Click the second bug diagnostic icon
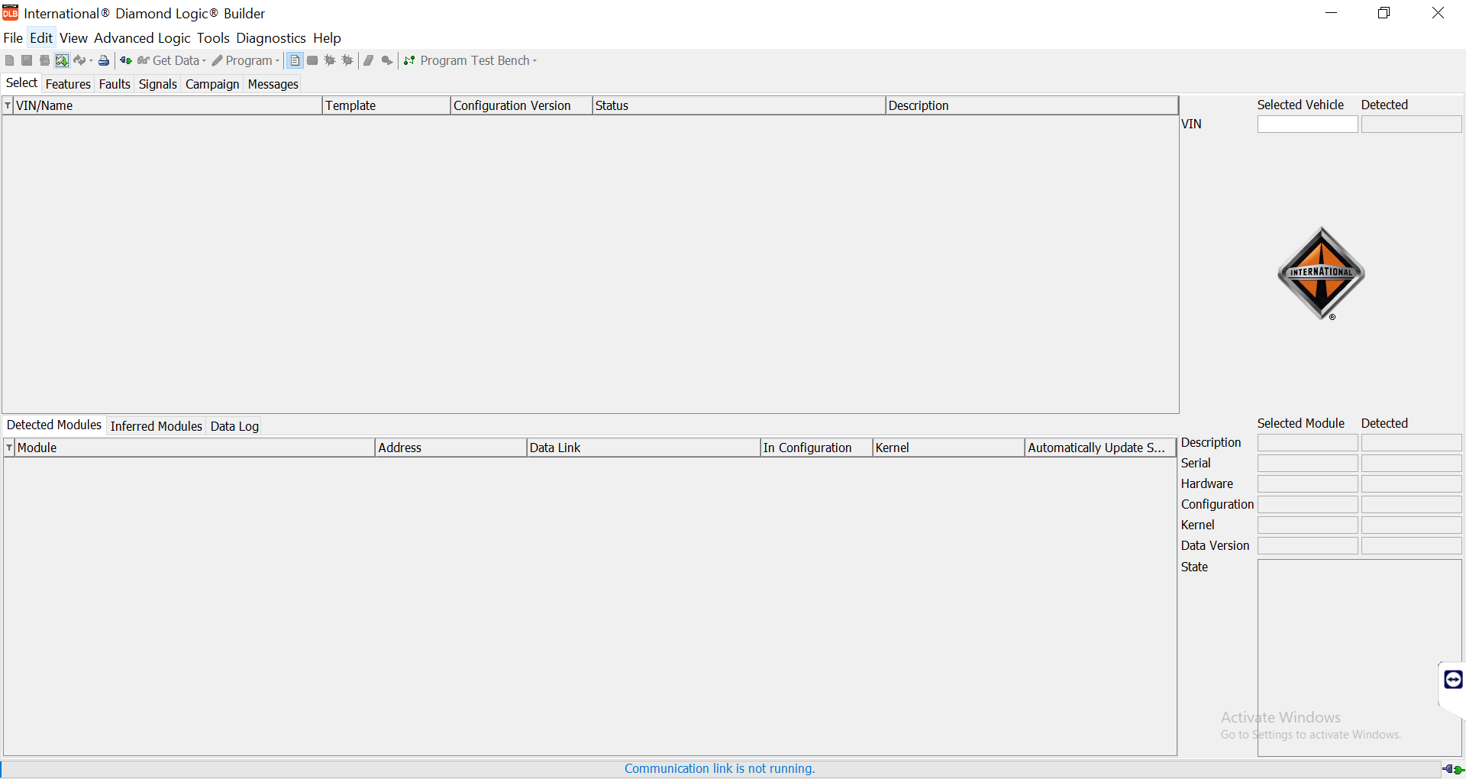This screenshot has width=1466, height=779. click(347, 60)
